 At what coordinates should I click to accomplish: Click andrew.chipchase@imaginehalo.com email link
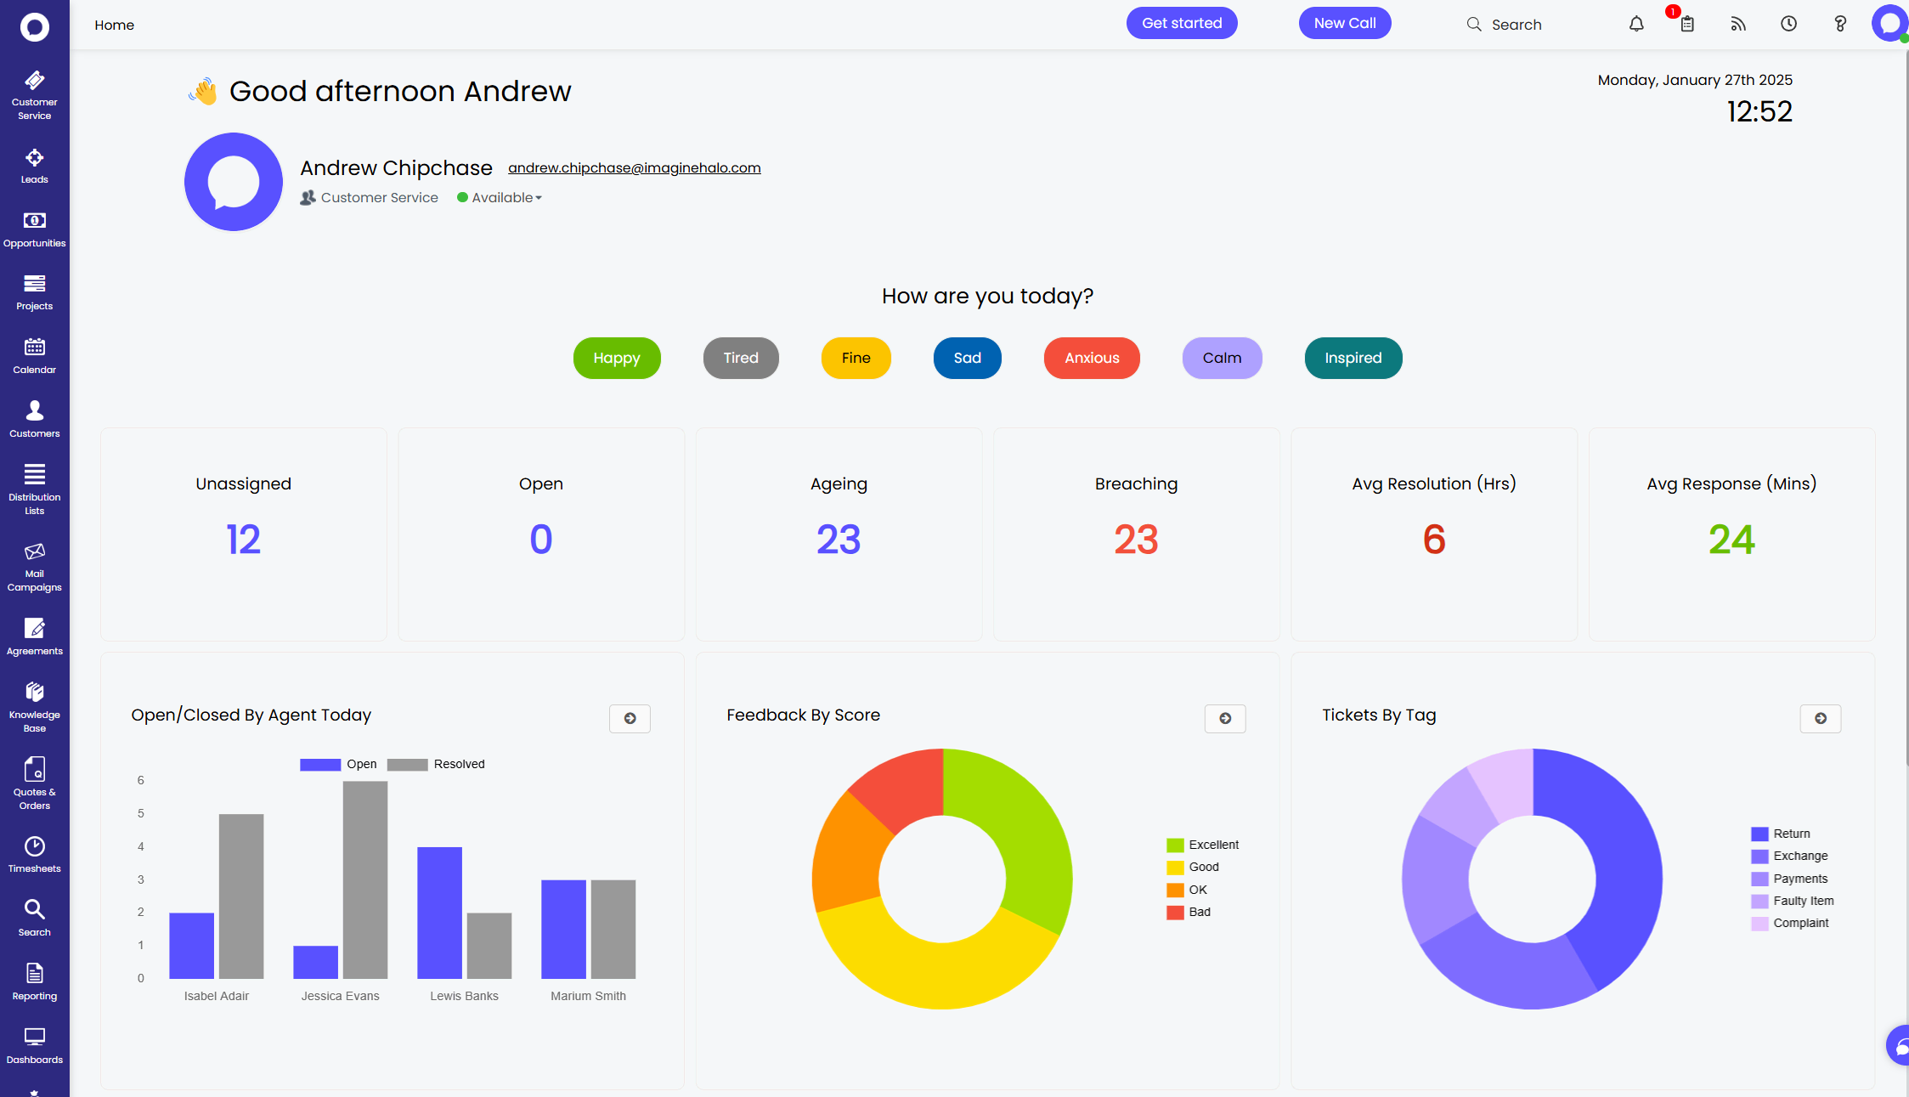click(x=634, y=167)
